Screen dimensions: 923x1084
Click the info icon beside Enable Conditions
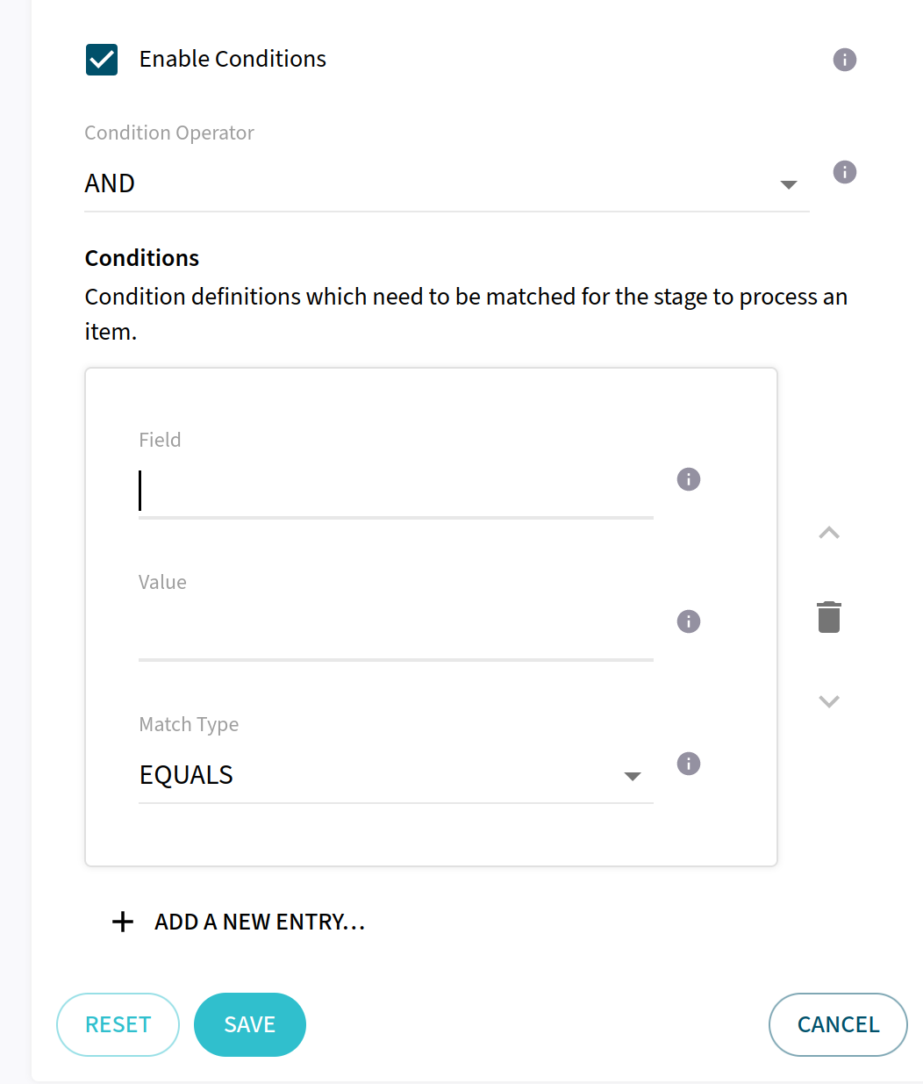coord(844,60)
